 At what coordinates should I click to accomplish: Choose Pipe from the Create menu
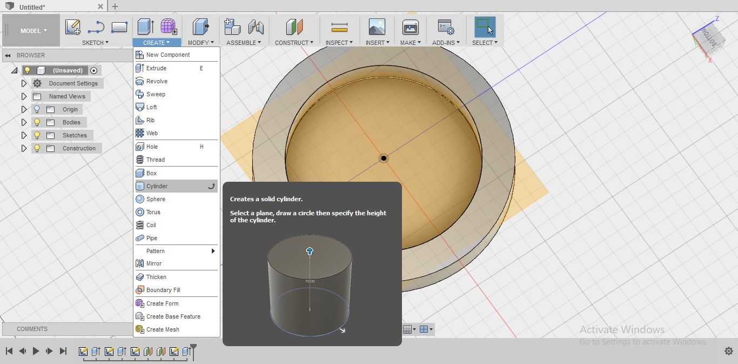(x=176, y=238)
